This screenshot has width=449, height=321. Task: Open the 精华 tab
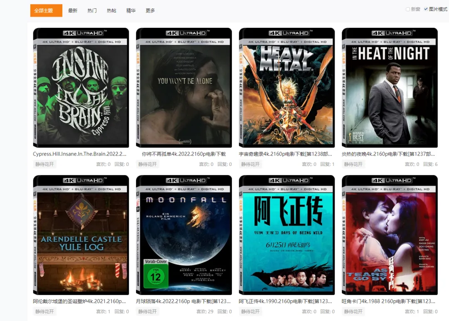tap(131, 10)
